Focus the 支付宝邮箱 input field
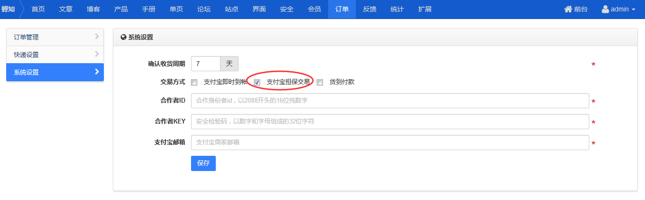This screenshot has width=645, height=200. click(390, 142)
